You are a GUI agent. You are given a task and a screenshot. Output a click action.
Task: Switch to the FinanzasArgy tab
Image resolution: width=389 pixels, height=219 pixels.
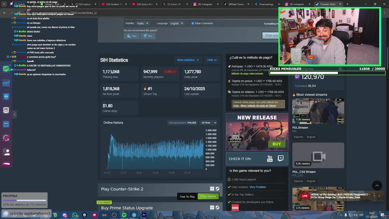(x=267, y=4)
